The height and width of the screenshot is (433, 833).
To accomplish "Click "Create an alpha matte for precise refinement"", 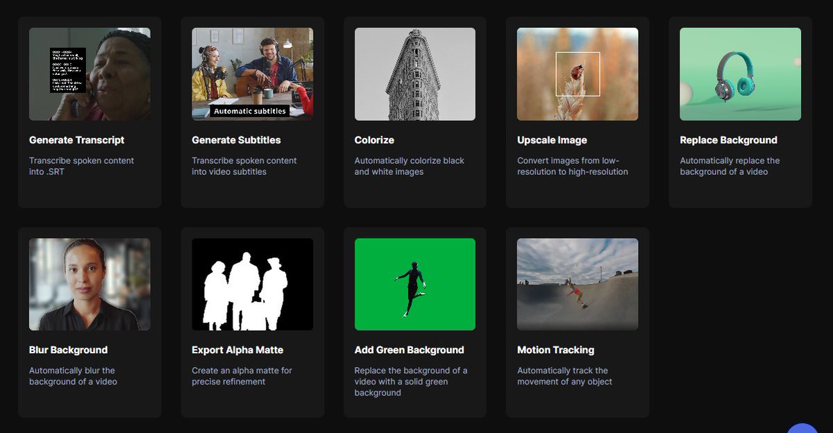I will tap(242, 376).
